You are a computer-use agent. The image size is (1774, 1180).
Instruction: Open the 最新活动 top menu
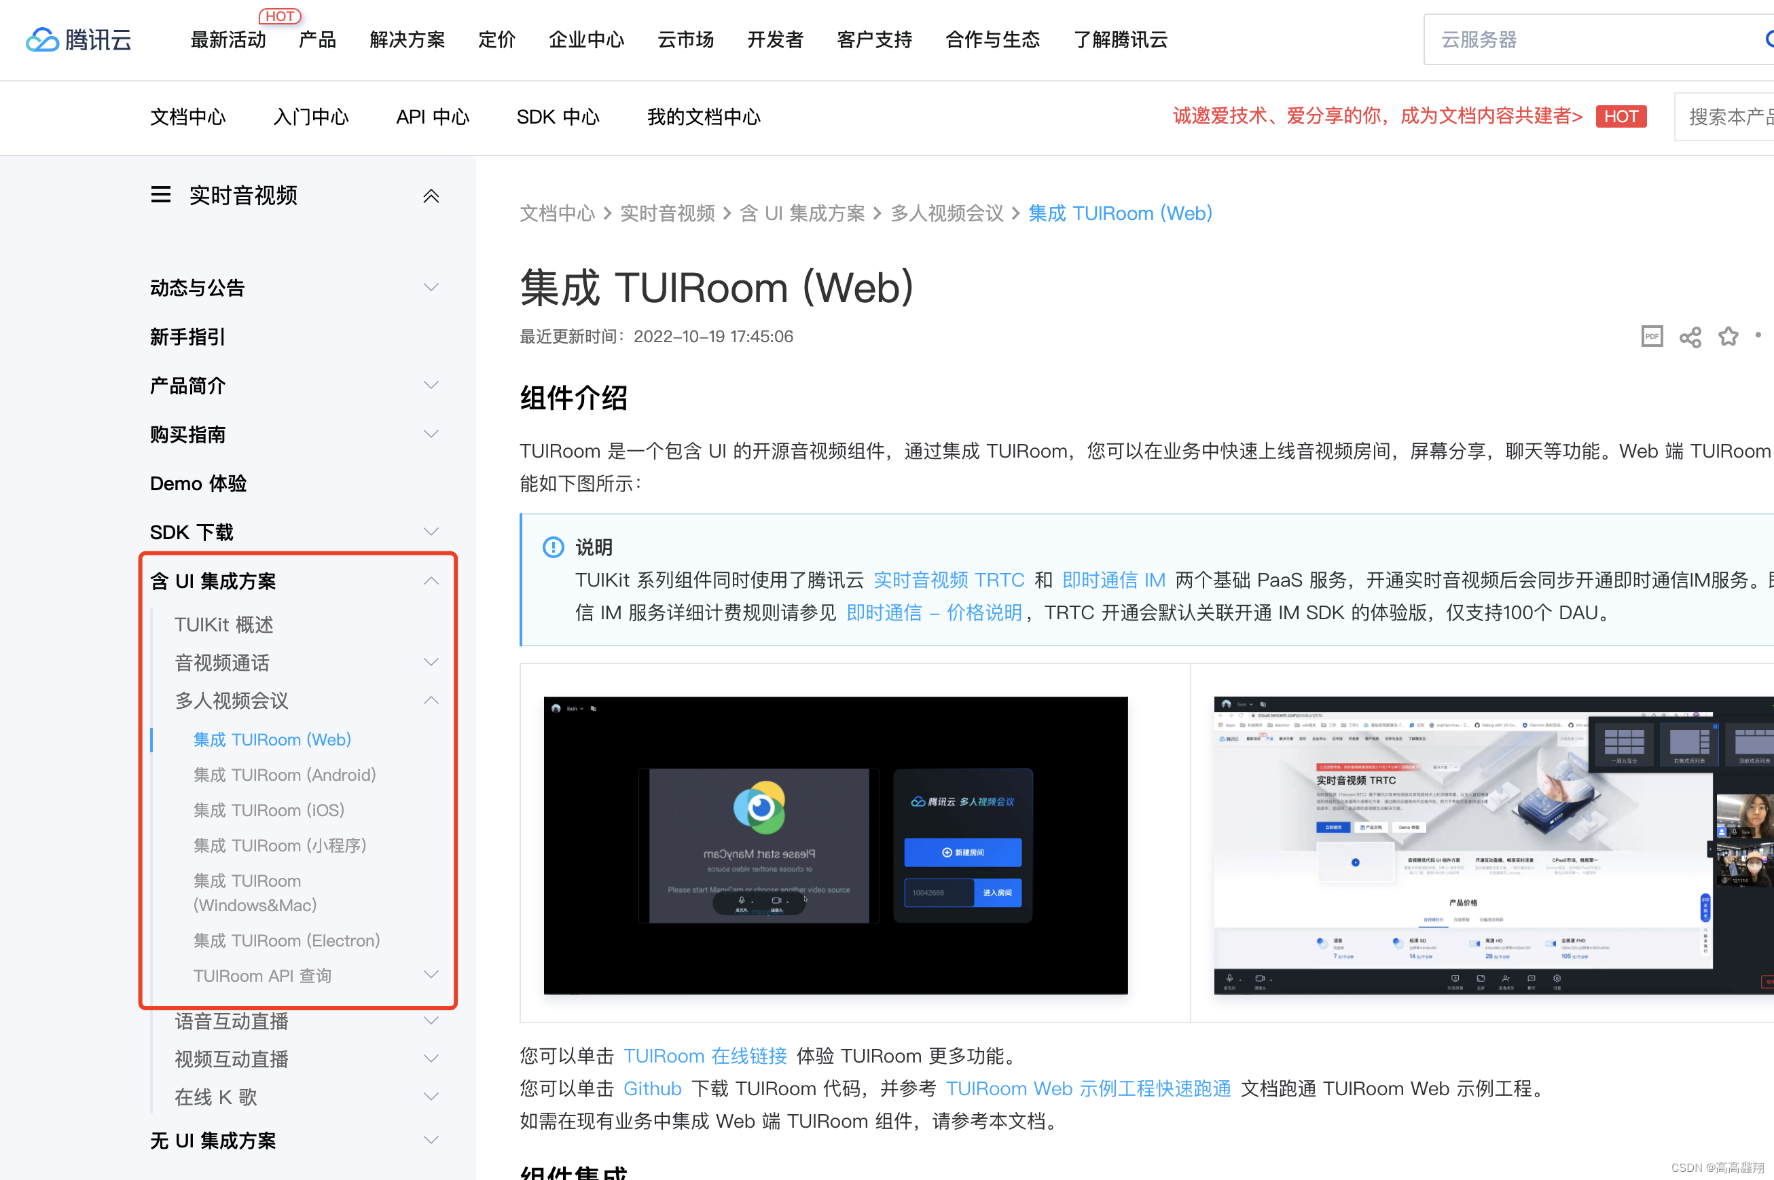point(228,40)
